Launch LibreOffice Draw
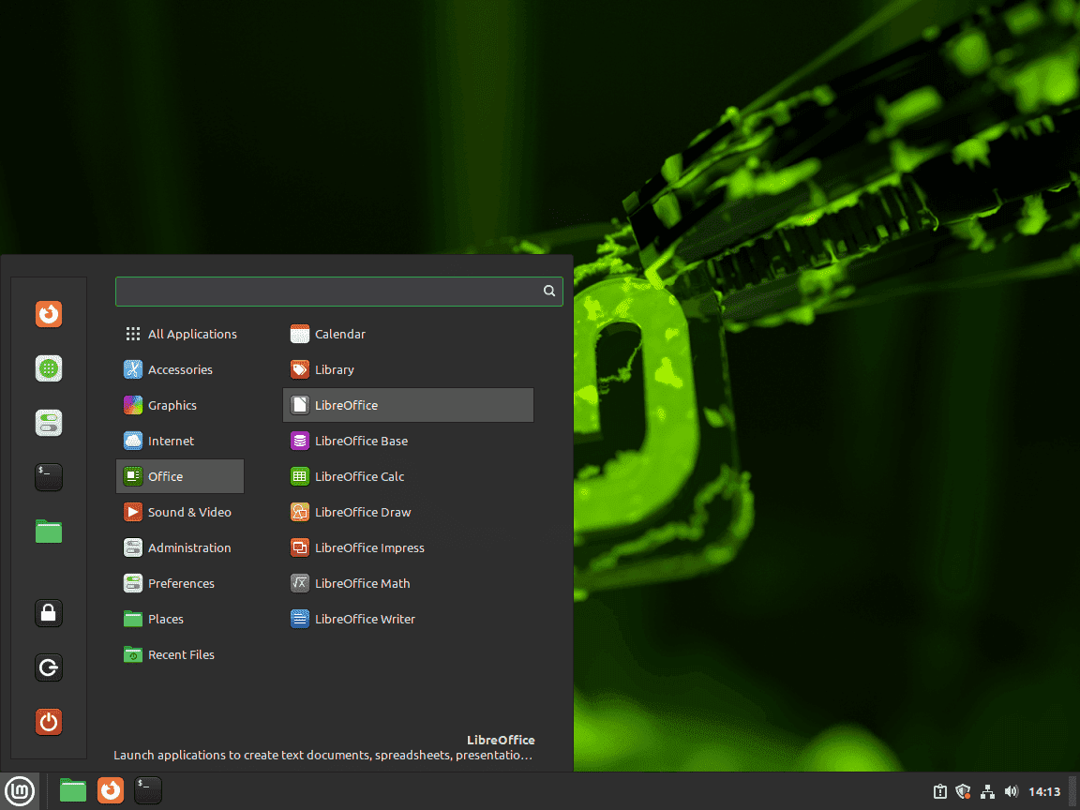 [408, 513]
